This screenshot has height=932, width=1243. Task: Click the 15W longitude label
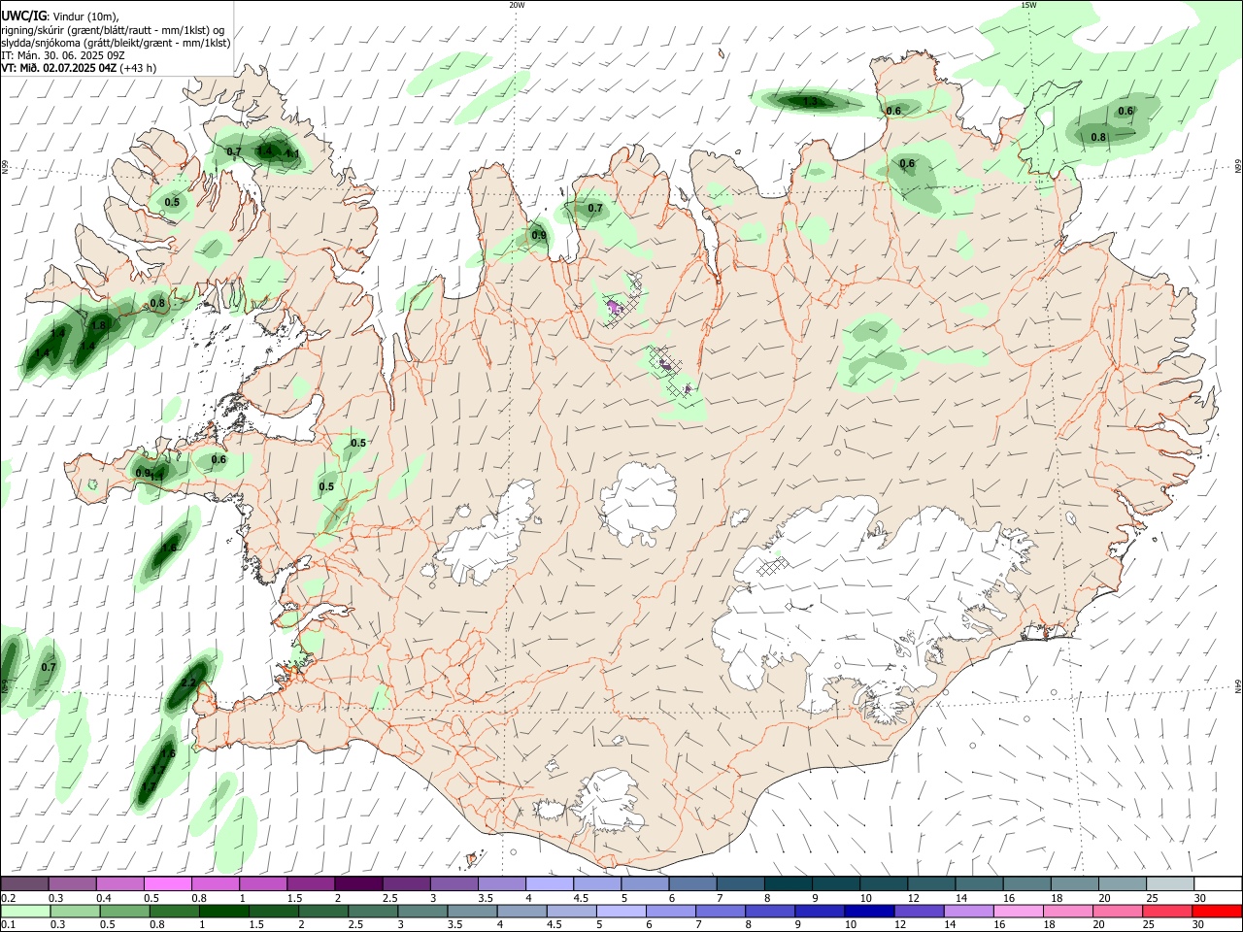point(1028,5)
